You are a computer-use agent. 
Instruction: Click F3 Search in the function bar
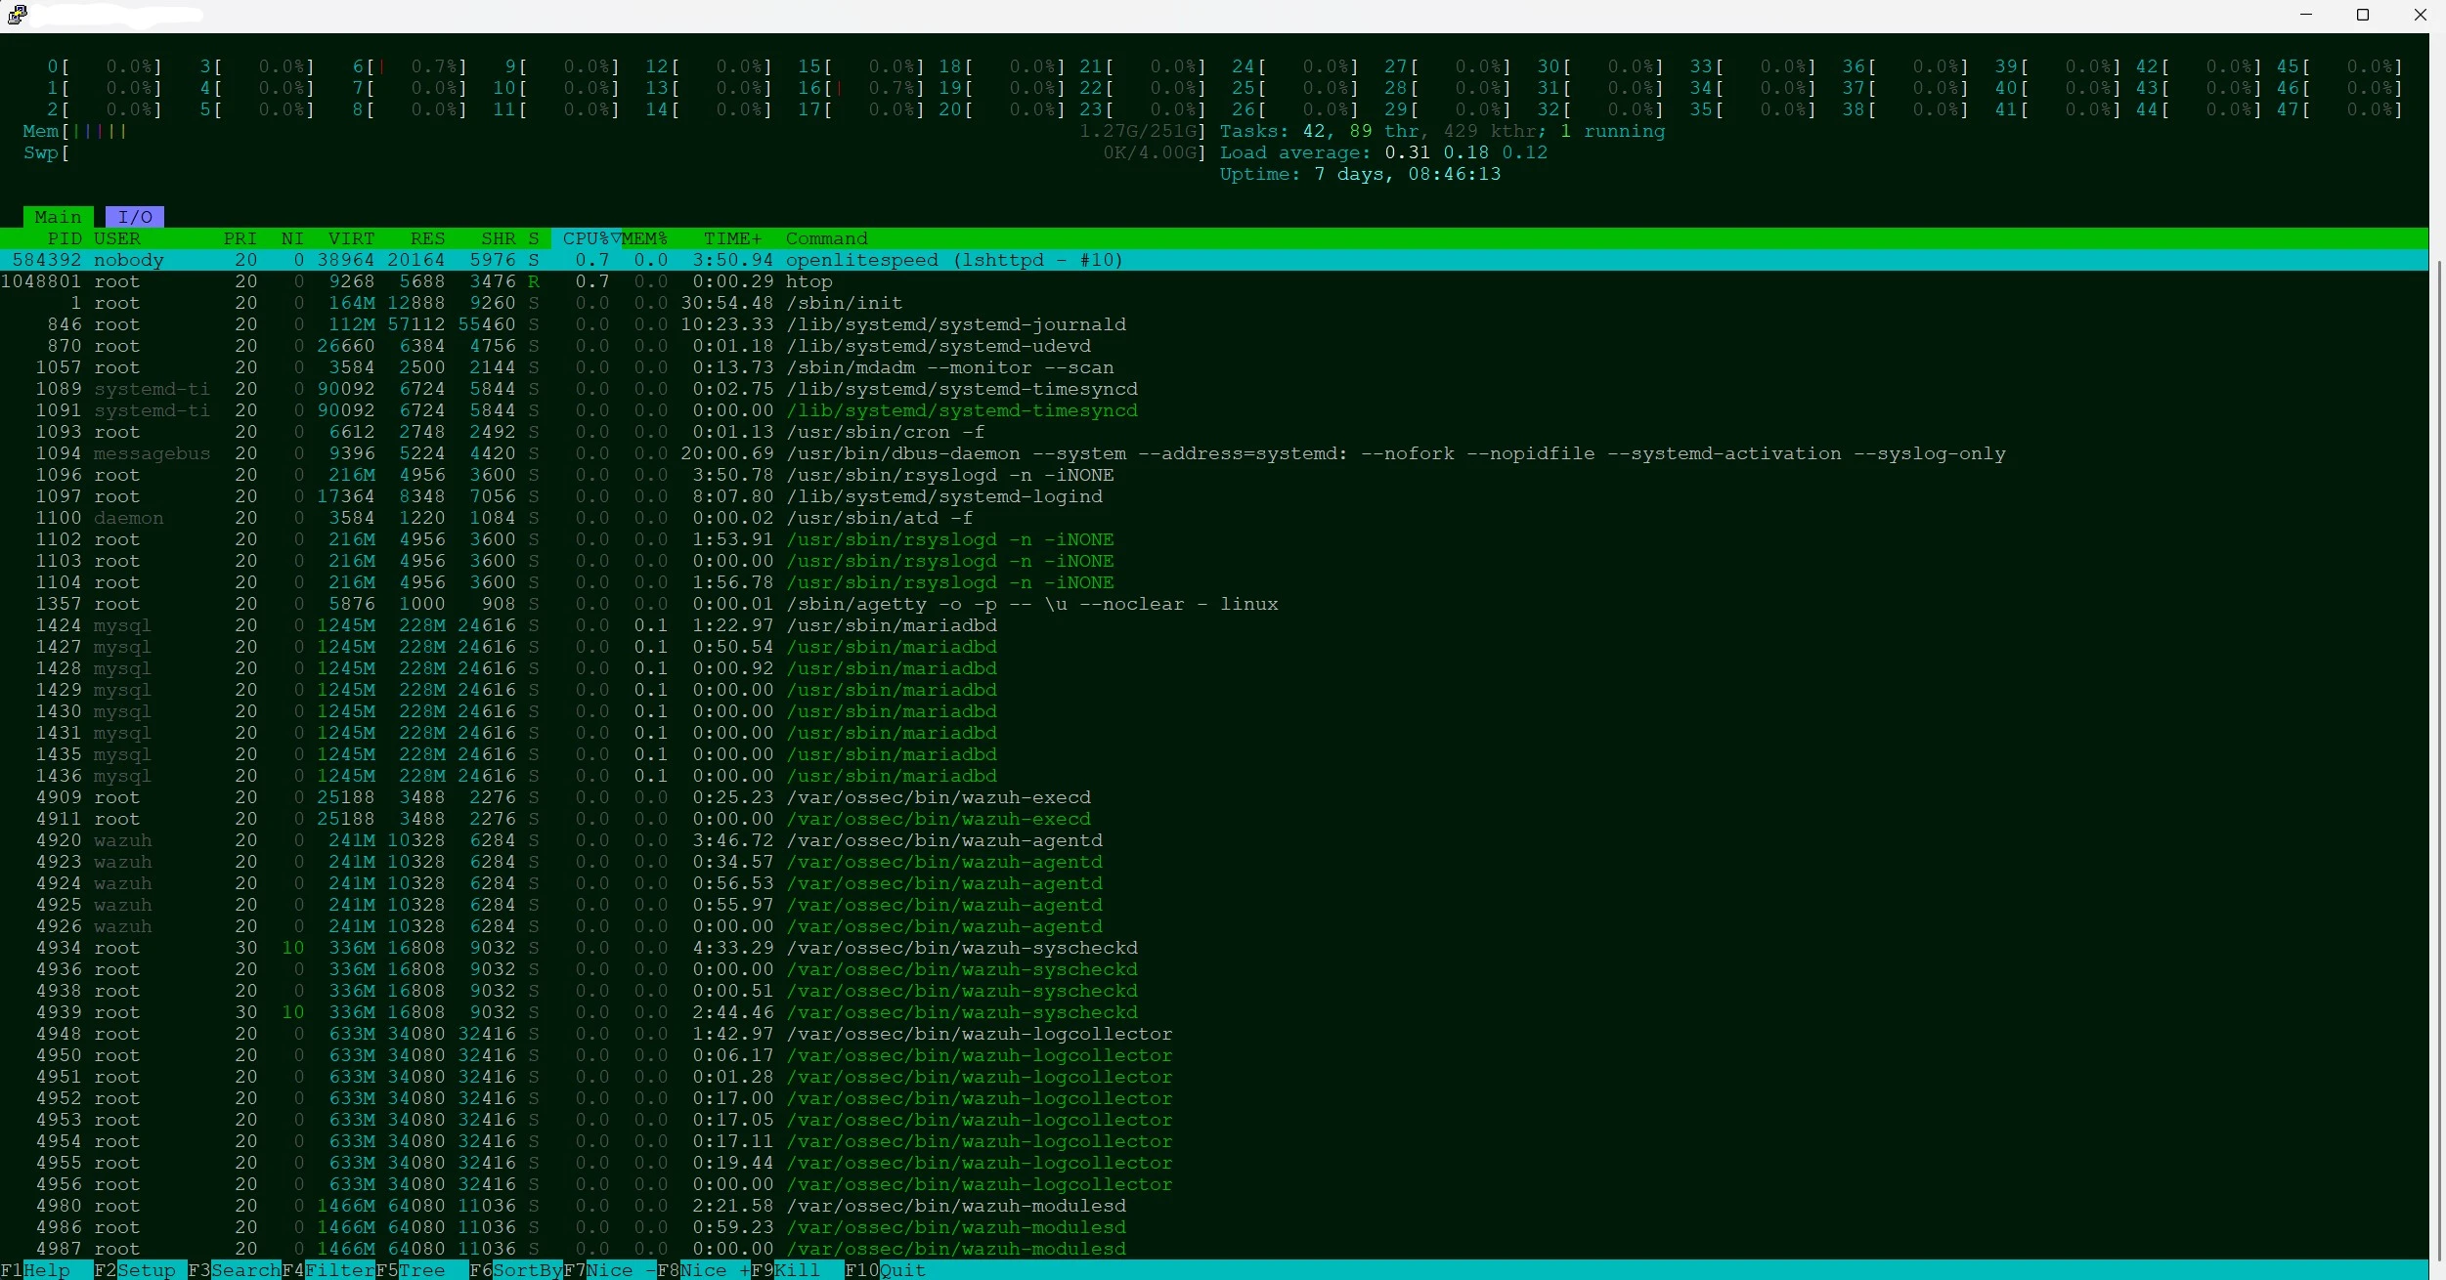(x=235, y=1270)
